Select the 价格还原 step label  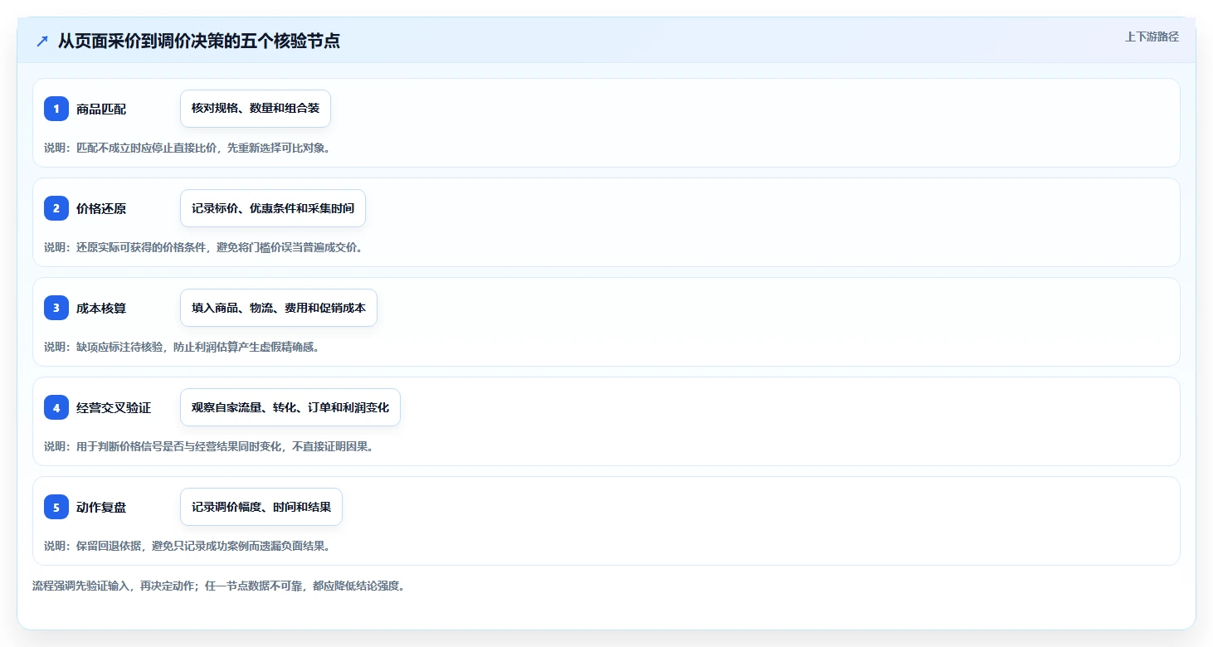click(x=101, y=208)
